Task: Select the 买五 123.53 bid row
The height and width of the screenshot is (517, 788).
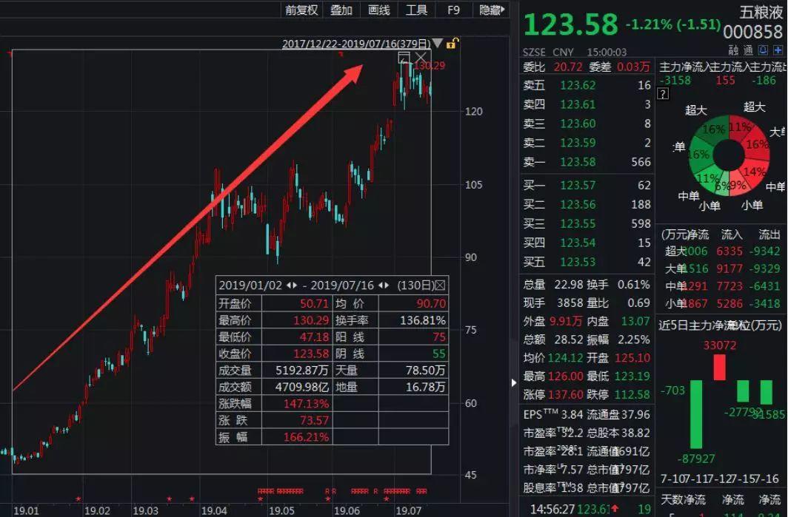Action: coord(587,262)
